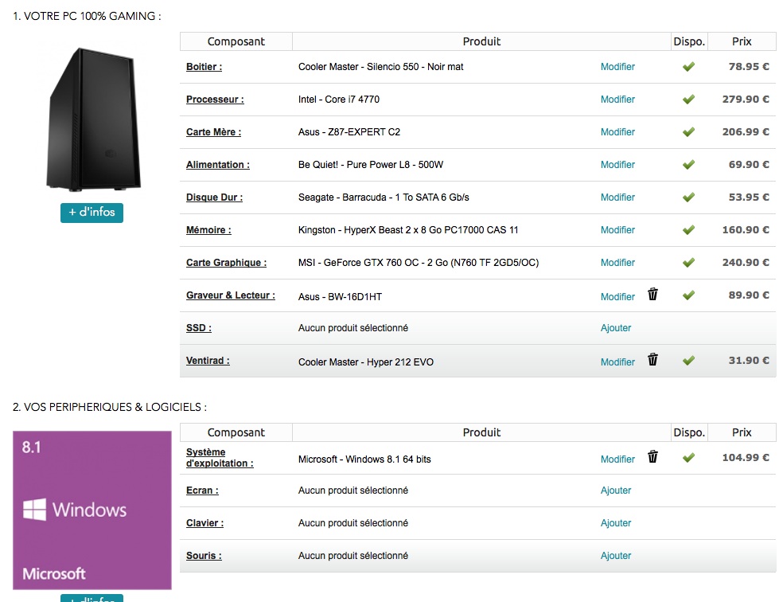The width and height of the screenshot is (783, 602).
Task: Click the Souris component label
Action: tap(204, 556)
